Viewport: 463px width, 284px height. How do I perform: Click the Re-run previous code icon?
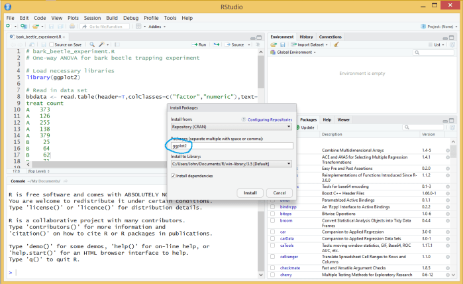point(217,44)
